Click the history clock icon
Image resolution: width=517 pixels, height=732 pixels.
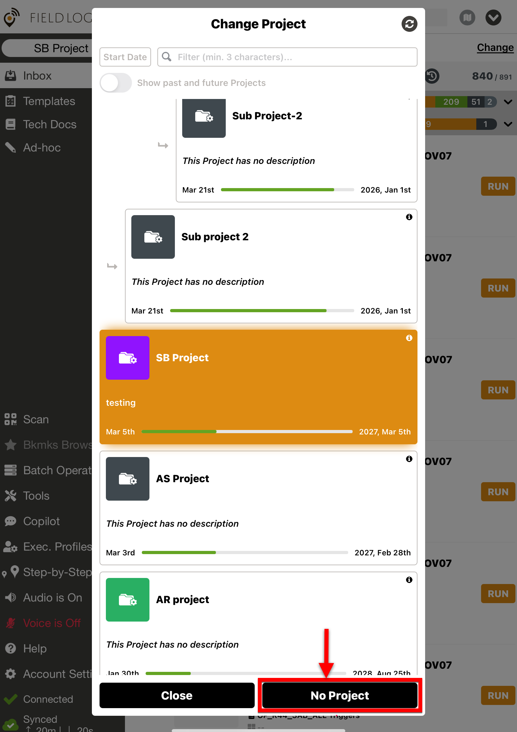pos(432,76)
